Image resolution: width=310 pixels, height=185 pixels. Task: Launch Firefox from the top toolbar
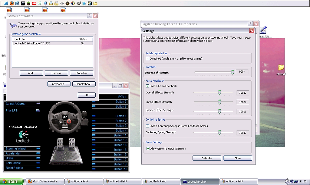coord(12,3)
